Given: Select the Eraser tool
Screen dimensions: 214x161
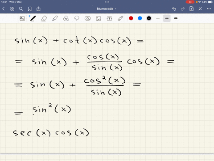Looking at the screenshot, I should tap(44, 18).
